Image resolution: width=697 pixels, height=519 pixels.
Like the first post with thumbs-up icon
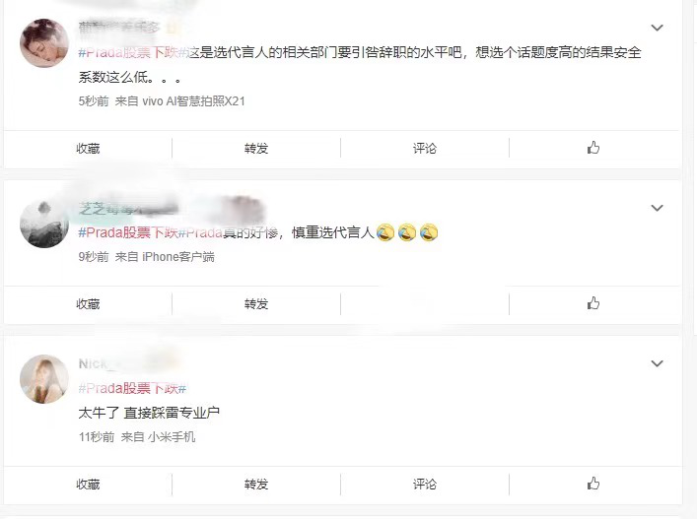(592, 148)
